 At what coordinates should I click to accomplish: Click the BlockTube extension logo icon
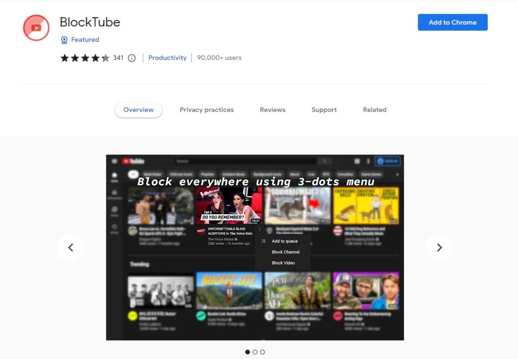coord(36,28)
